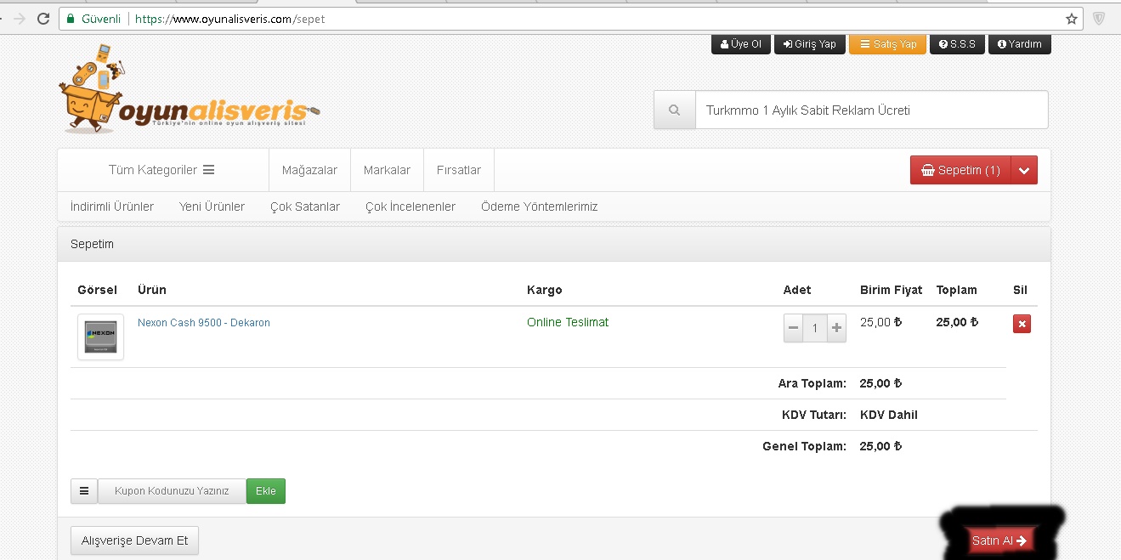Focus the product search field
1121x560 pixels.
click(872, 110)
